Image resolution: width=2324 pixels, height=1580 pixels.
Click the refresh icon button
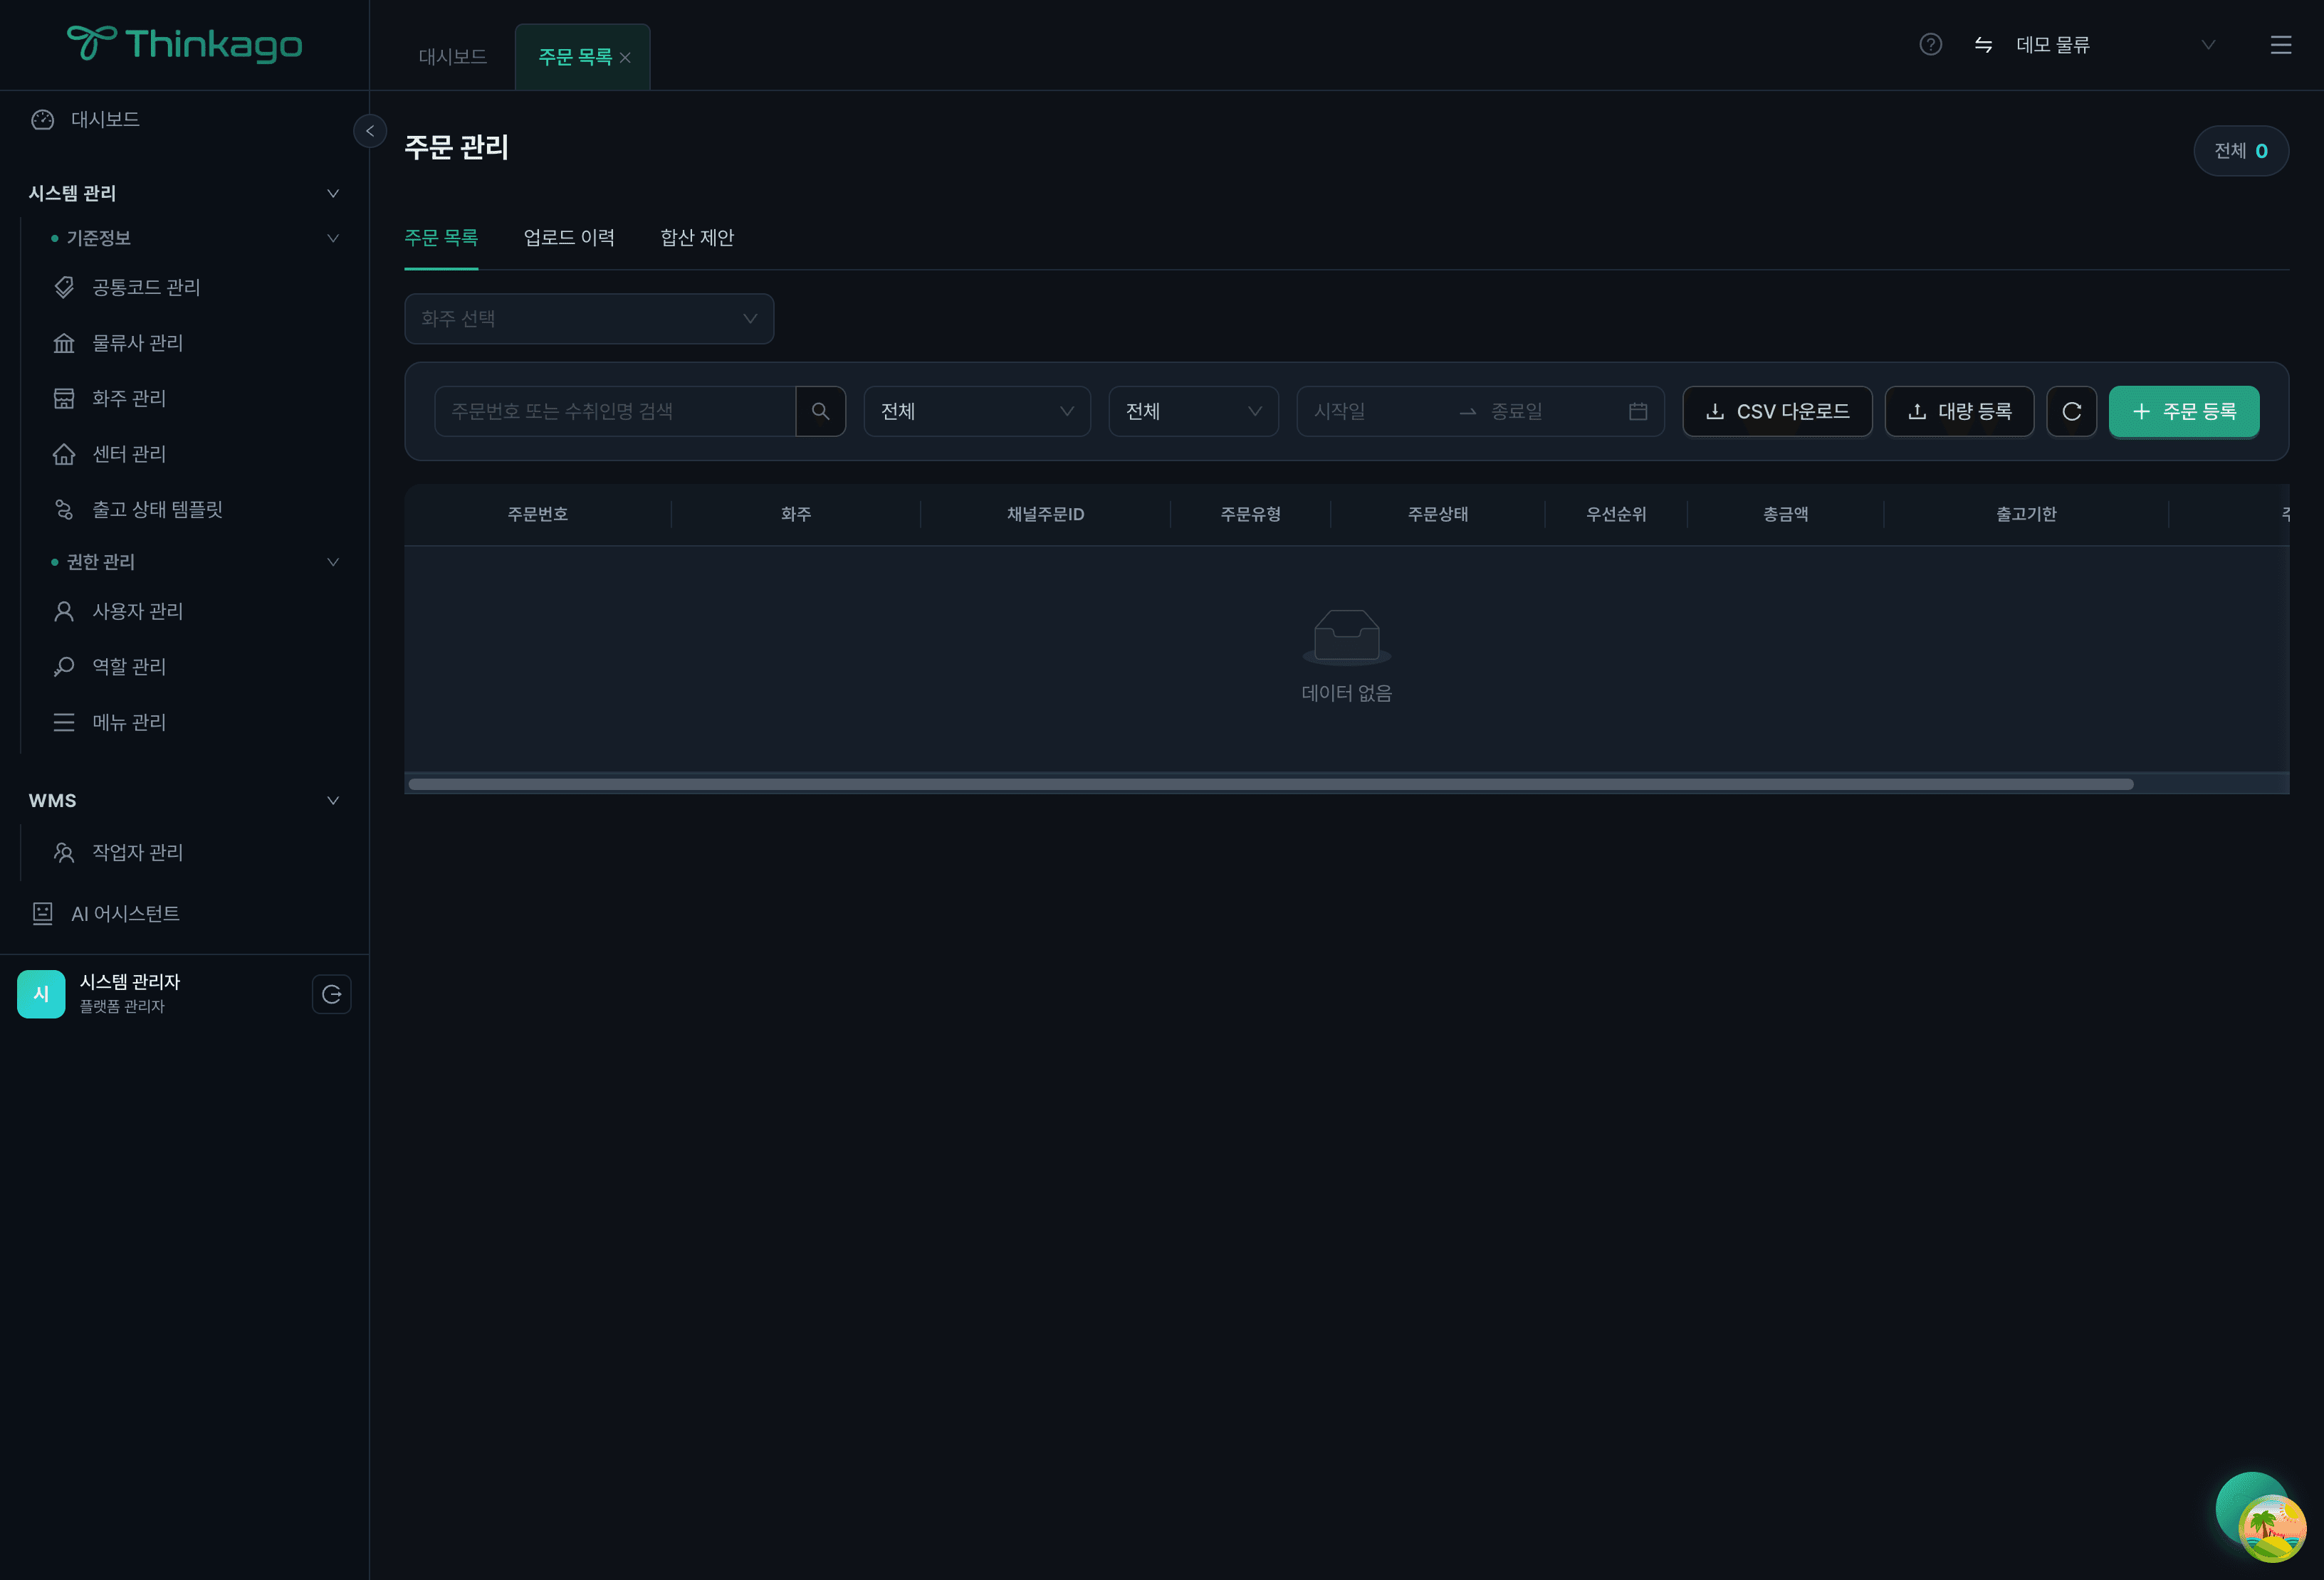click(2071, 411)
